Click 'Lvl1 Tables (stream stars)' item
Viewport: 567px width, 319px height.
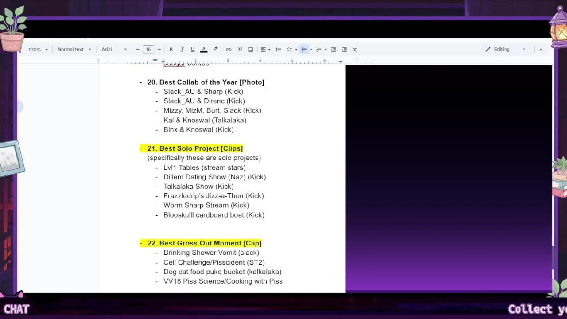coord(204,167)
